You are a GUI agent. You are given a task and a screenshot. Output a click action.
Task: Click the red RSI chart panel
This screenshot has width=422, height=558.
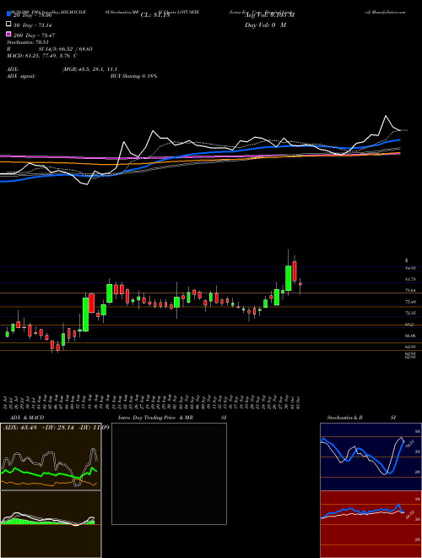coord(371,524)
